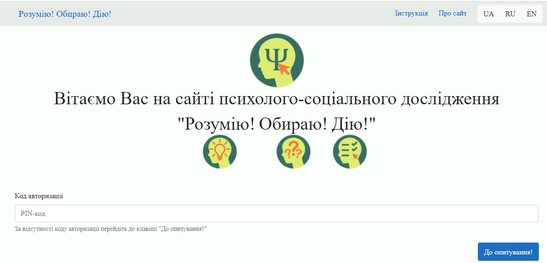The height and width of the screenshot is (263, 547).
Task: Open the Про сайт page
Action: [453, 13]
